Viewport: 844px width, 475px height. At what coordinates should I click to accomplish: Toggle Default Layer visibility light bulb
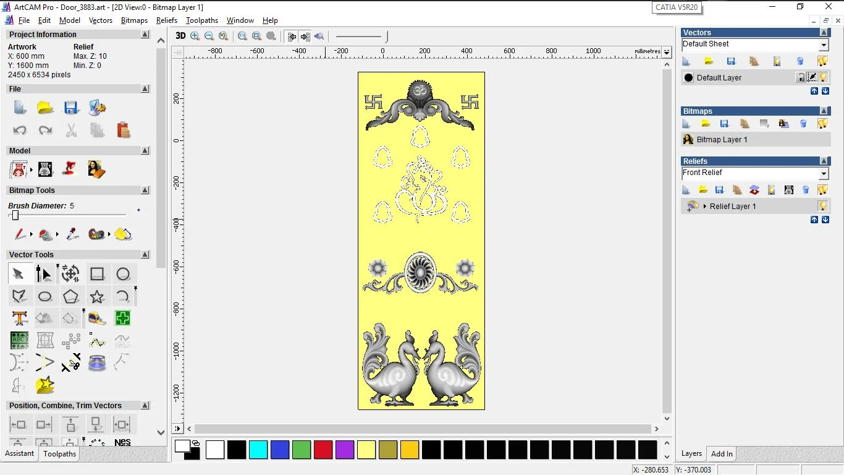(x=823, y=77)
